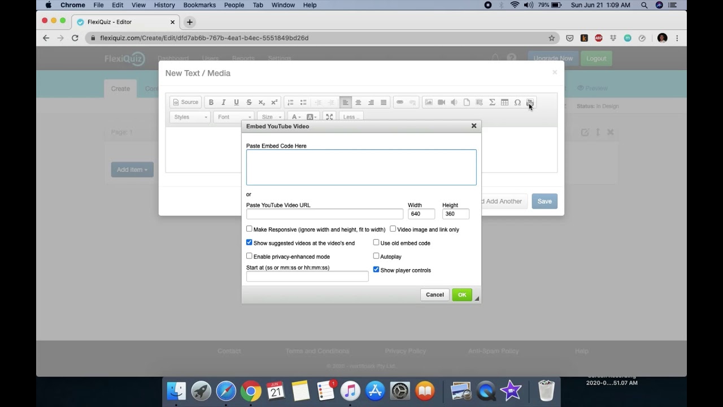Click the insert Link icon
The height and width of the screenshot is (407, 723).
coord(400,102)
